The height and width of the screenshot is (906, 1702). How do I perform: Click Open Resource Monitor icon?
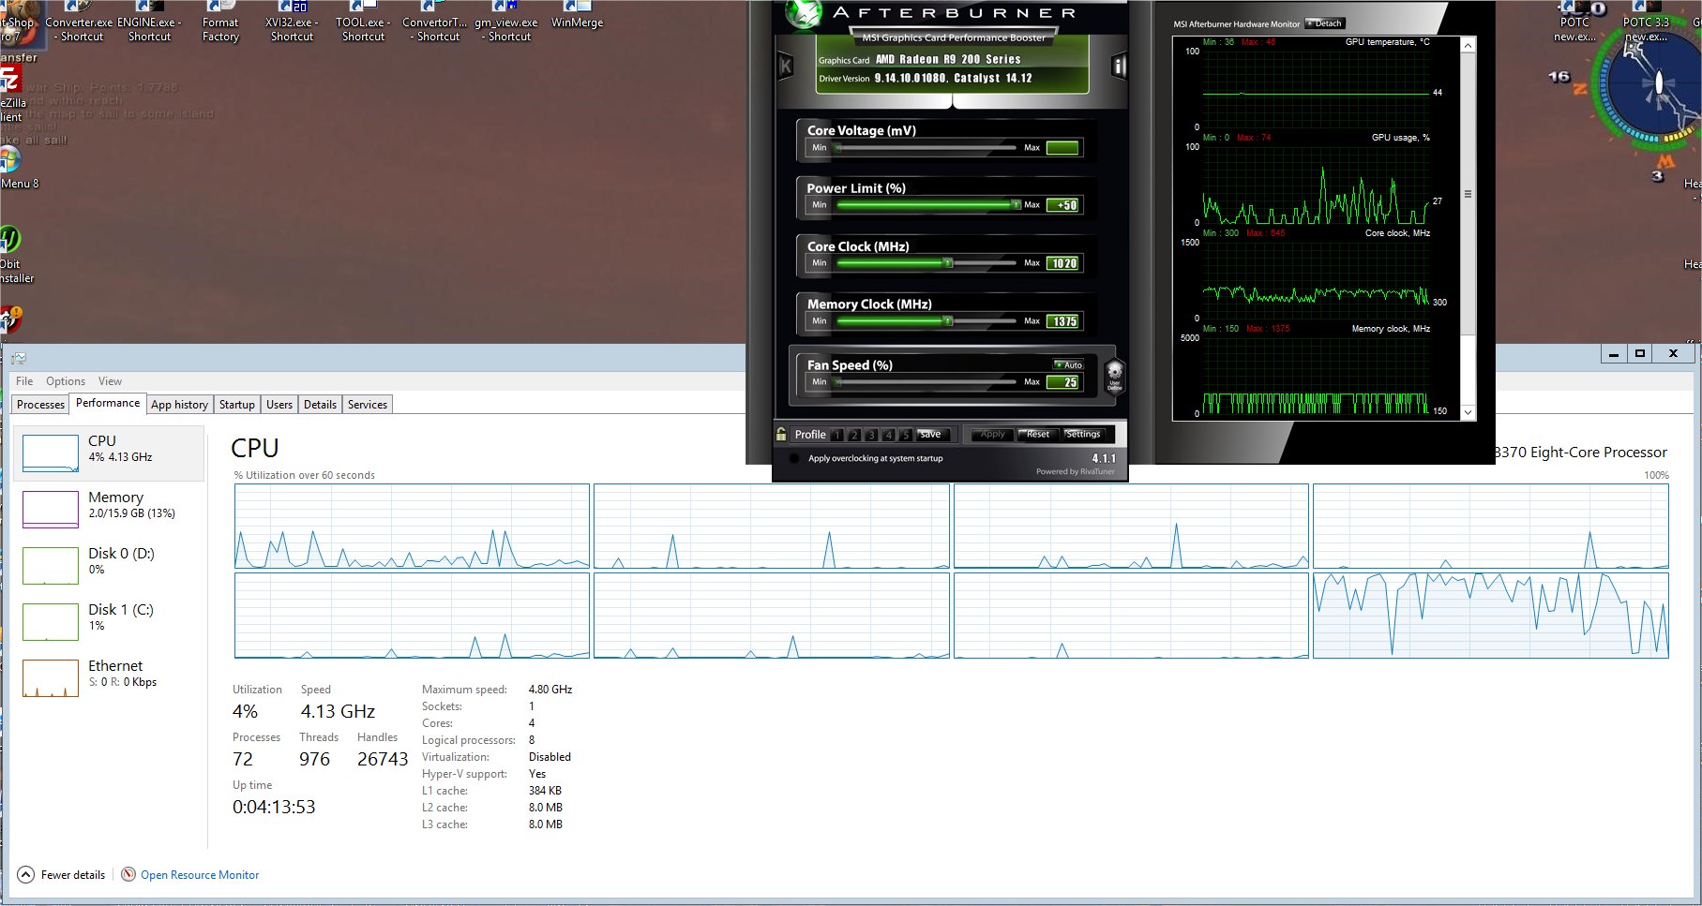(128, 874)
